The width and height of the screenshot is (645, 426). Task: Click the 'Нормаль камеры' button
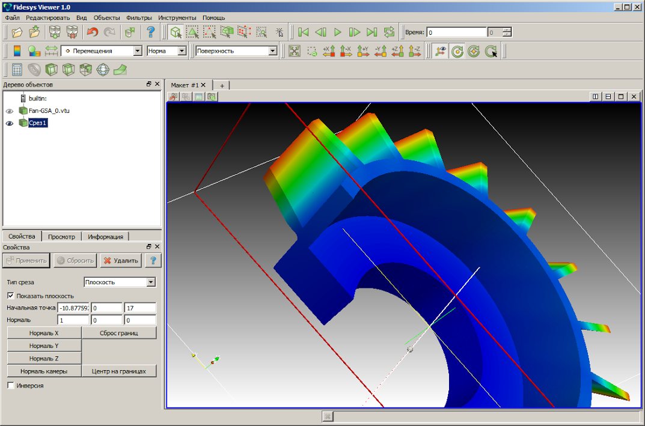[x=44, y=371]
